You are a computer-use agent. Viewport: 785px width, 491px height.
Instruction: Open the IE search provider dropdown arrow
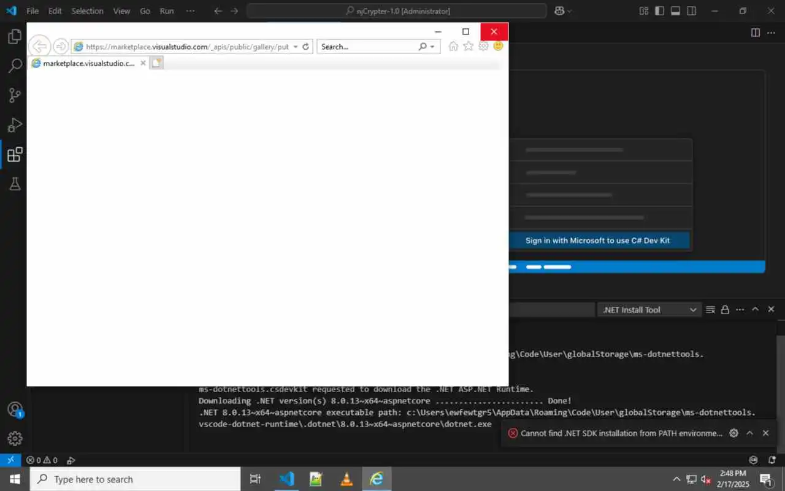(432, 47)
